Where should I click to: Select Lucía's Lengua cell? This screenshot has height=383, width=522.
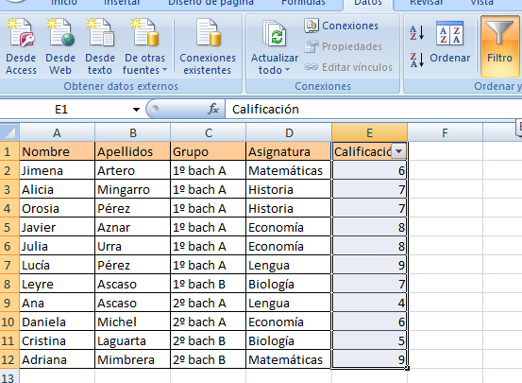pos(289,265)
